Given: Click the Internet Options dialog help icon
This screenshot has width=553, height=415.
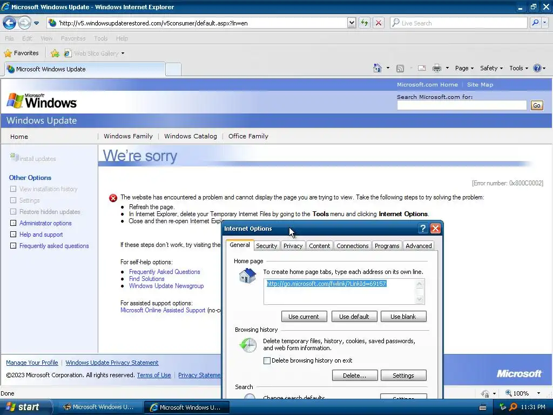Looking at the screenshot, I should (x=423, y=229).
